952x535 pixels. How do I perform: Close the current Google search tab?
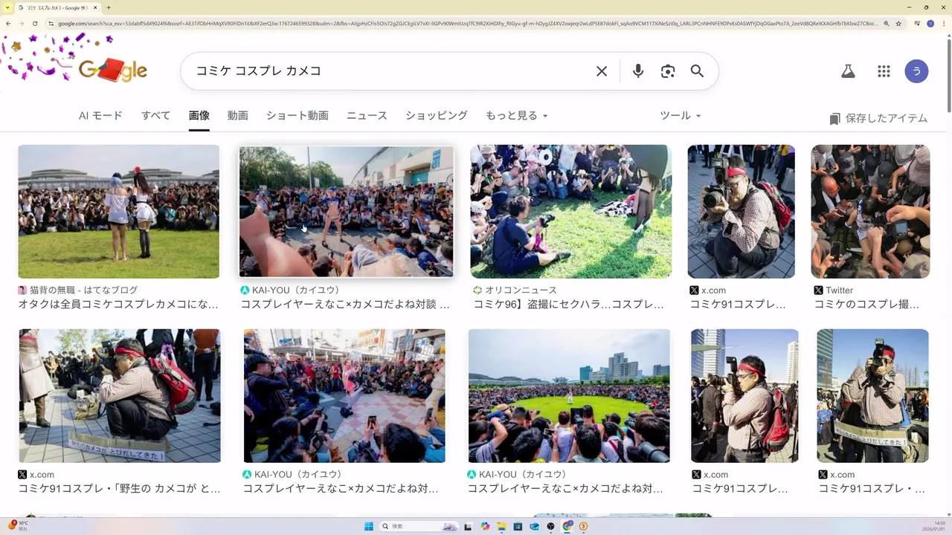(95, 7)
